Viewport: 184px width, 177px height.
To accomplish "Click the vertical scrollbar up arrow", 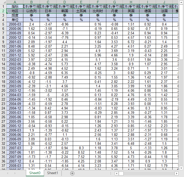I will (x=181, y=2).
